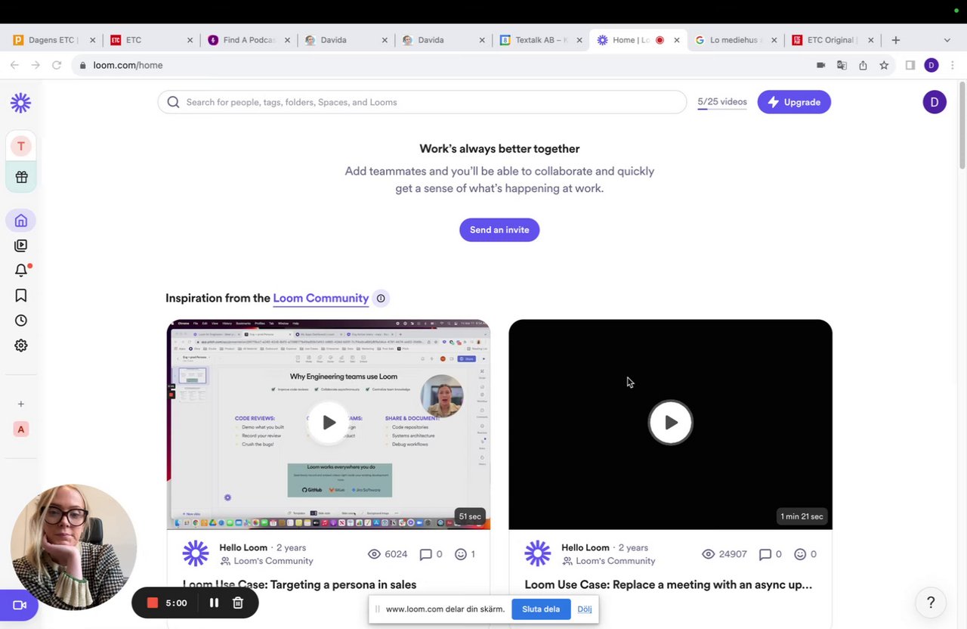
Task: Open Loom Use Case: Replace a meeting title
Action: click(x=669, y=584)
